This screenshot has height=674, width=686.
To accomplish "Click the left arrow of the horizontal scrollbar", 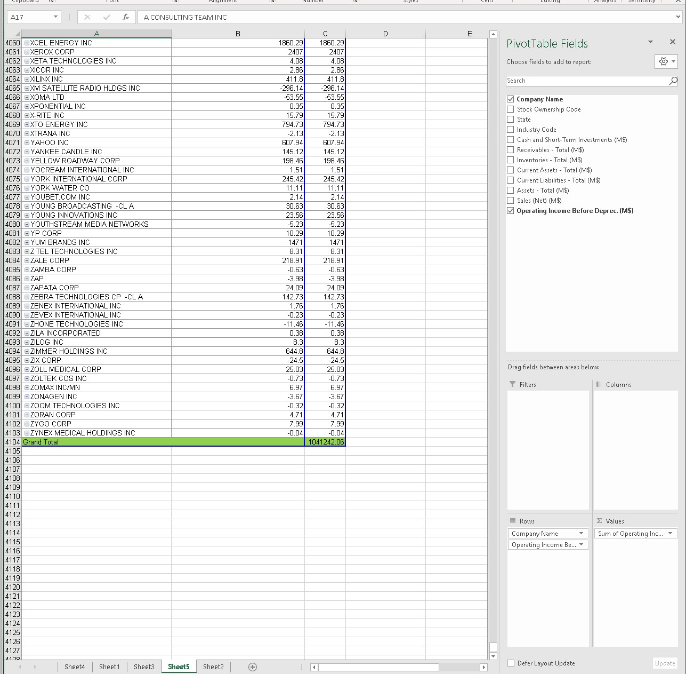I will 313,667.
